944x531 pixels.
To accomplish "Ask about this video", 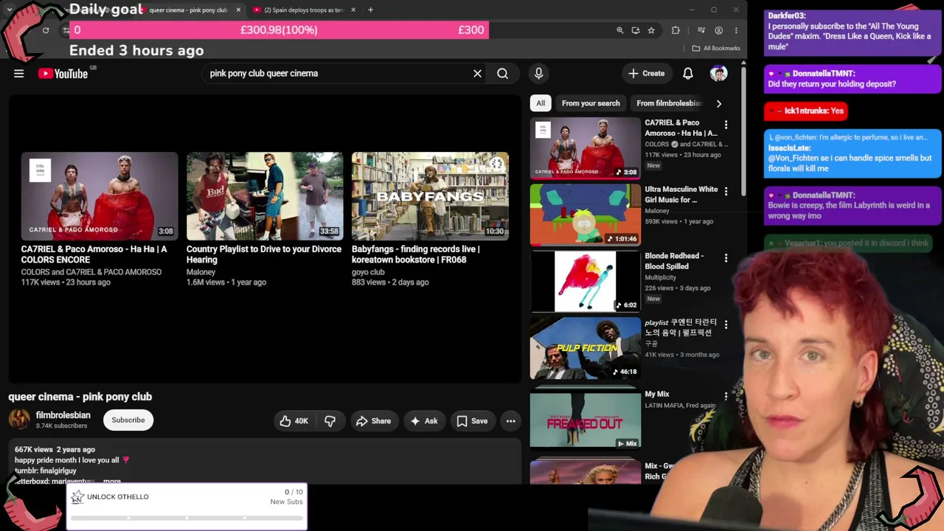I will 424,421.
